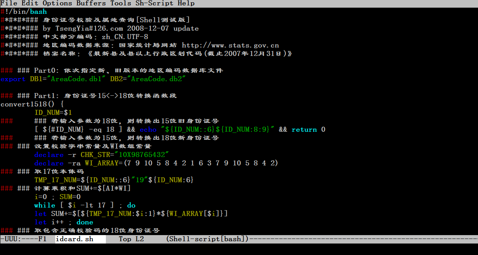Click the "10X98765432" string constant
This screenshot has width=478, height=255.
point(142,155)
